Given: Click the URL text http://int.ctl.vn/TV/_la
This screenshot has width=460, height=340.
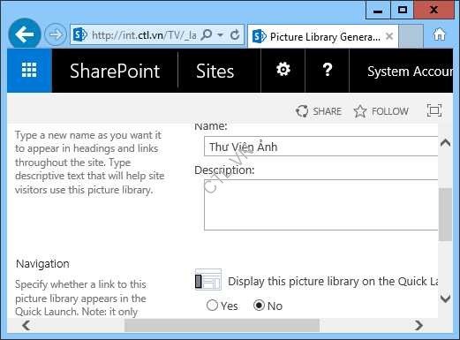Looking at the screenshot, I should [x=144, y=35].
